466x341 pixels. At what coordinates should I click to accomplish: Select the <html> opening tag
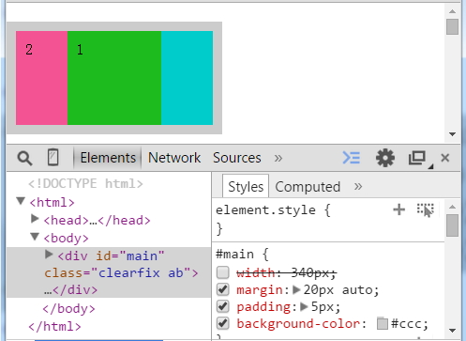52,203
